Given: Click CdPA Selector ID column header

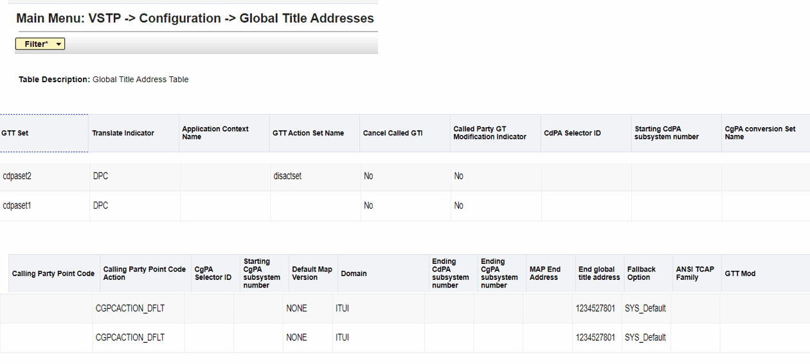Looking at the screenshot, I should coord(586,134).
